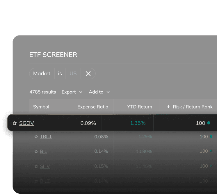The image size is (217, 194).
Task: Edit the Market filter field
Action: click(42, 74)
